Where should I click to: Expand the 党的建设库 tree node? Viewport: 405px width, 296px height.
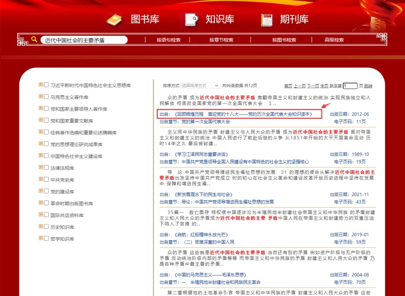pos(40,191)
